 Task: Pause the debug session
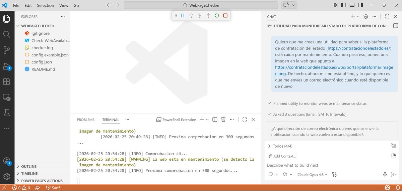pos(183,15)
